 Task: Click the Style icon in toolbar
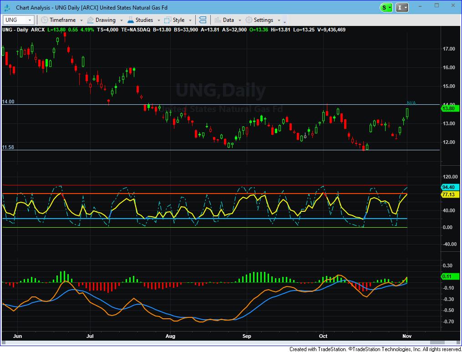click(x=168, y=20)
